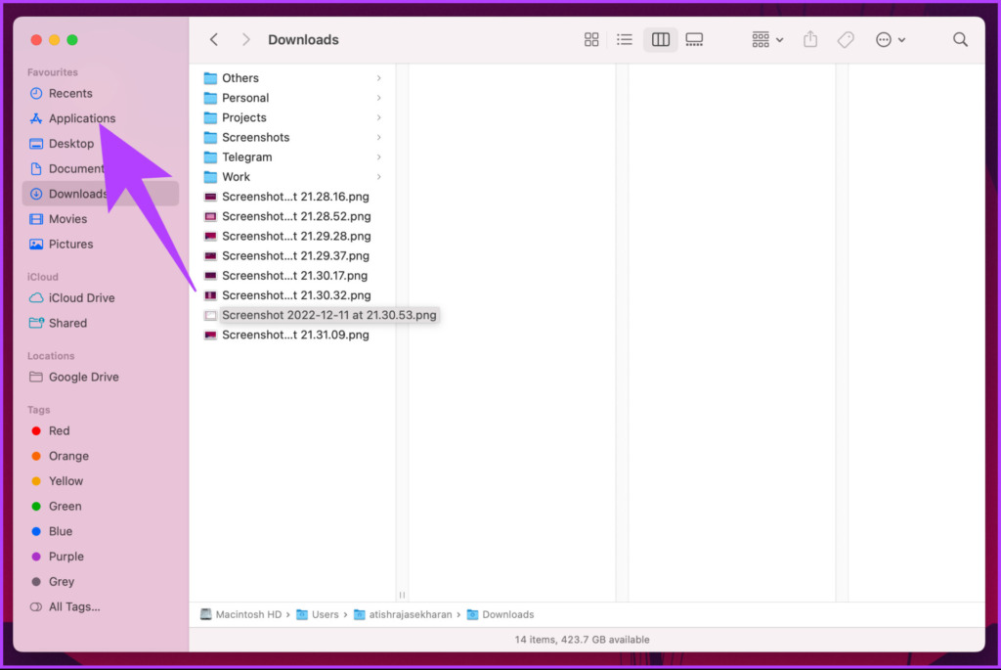1001x670 pixels.
Task: Filter by the Blue tag
Action: [x=101, y=531]
